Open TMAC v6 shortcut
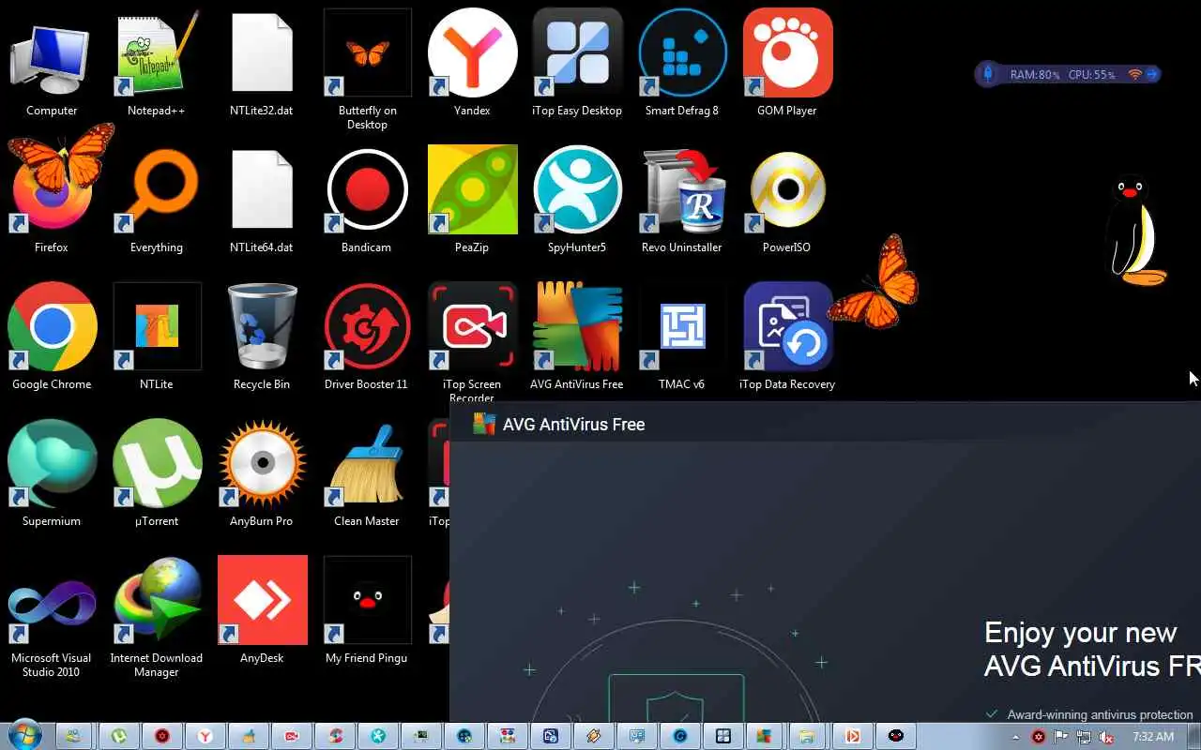Image resolution: width=1201 pixels, height=750 pixels. click(x=682, y=337)
